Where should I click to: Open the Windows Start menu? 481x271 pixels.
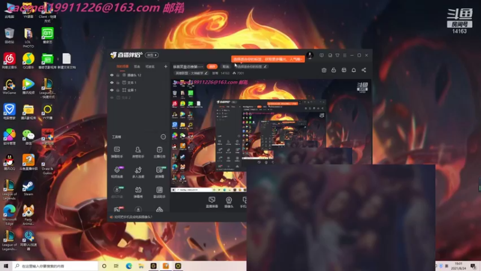6,266
